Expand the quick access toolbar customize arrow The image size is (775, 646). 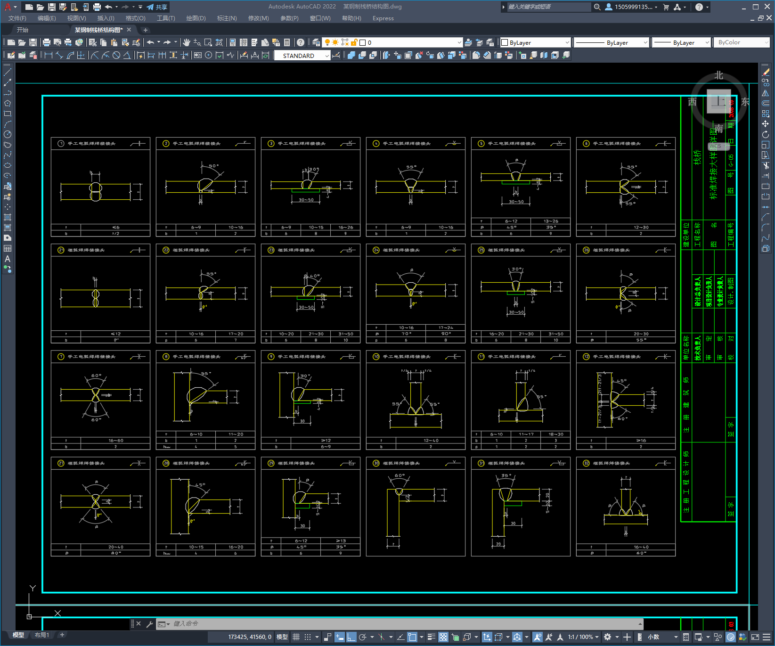coord(140,7)
